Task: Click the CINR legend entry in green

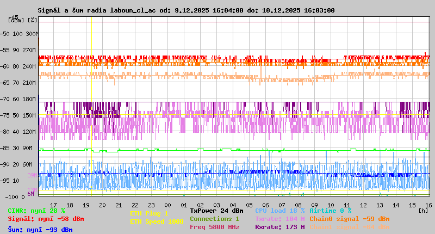Action: click(x=36, y=211)
